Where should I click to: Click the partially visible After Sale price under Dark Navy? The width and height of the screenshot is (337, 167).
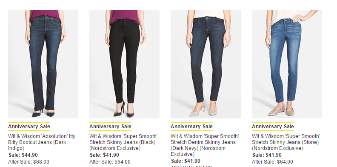[x=191, y=166]
